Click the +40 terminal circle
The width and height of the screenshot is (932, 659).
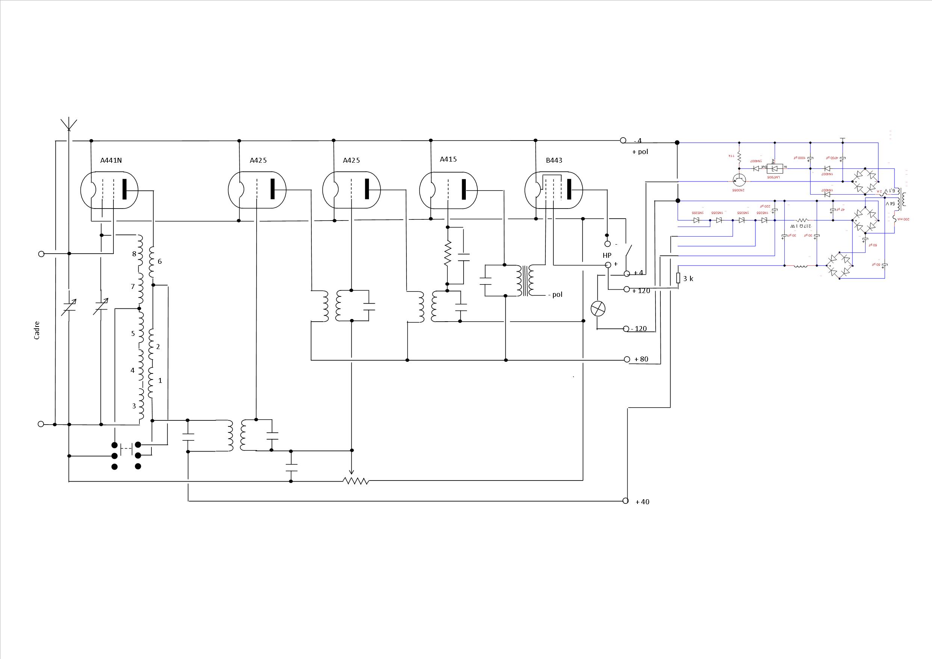(625, 501)
